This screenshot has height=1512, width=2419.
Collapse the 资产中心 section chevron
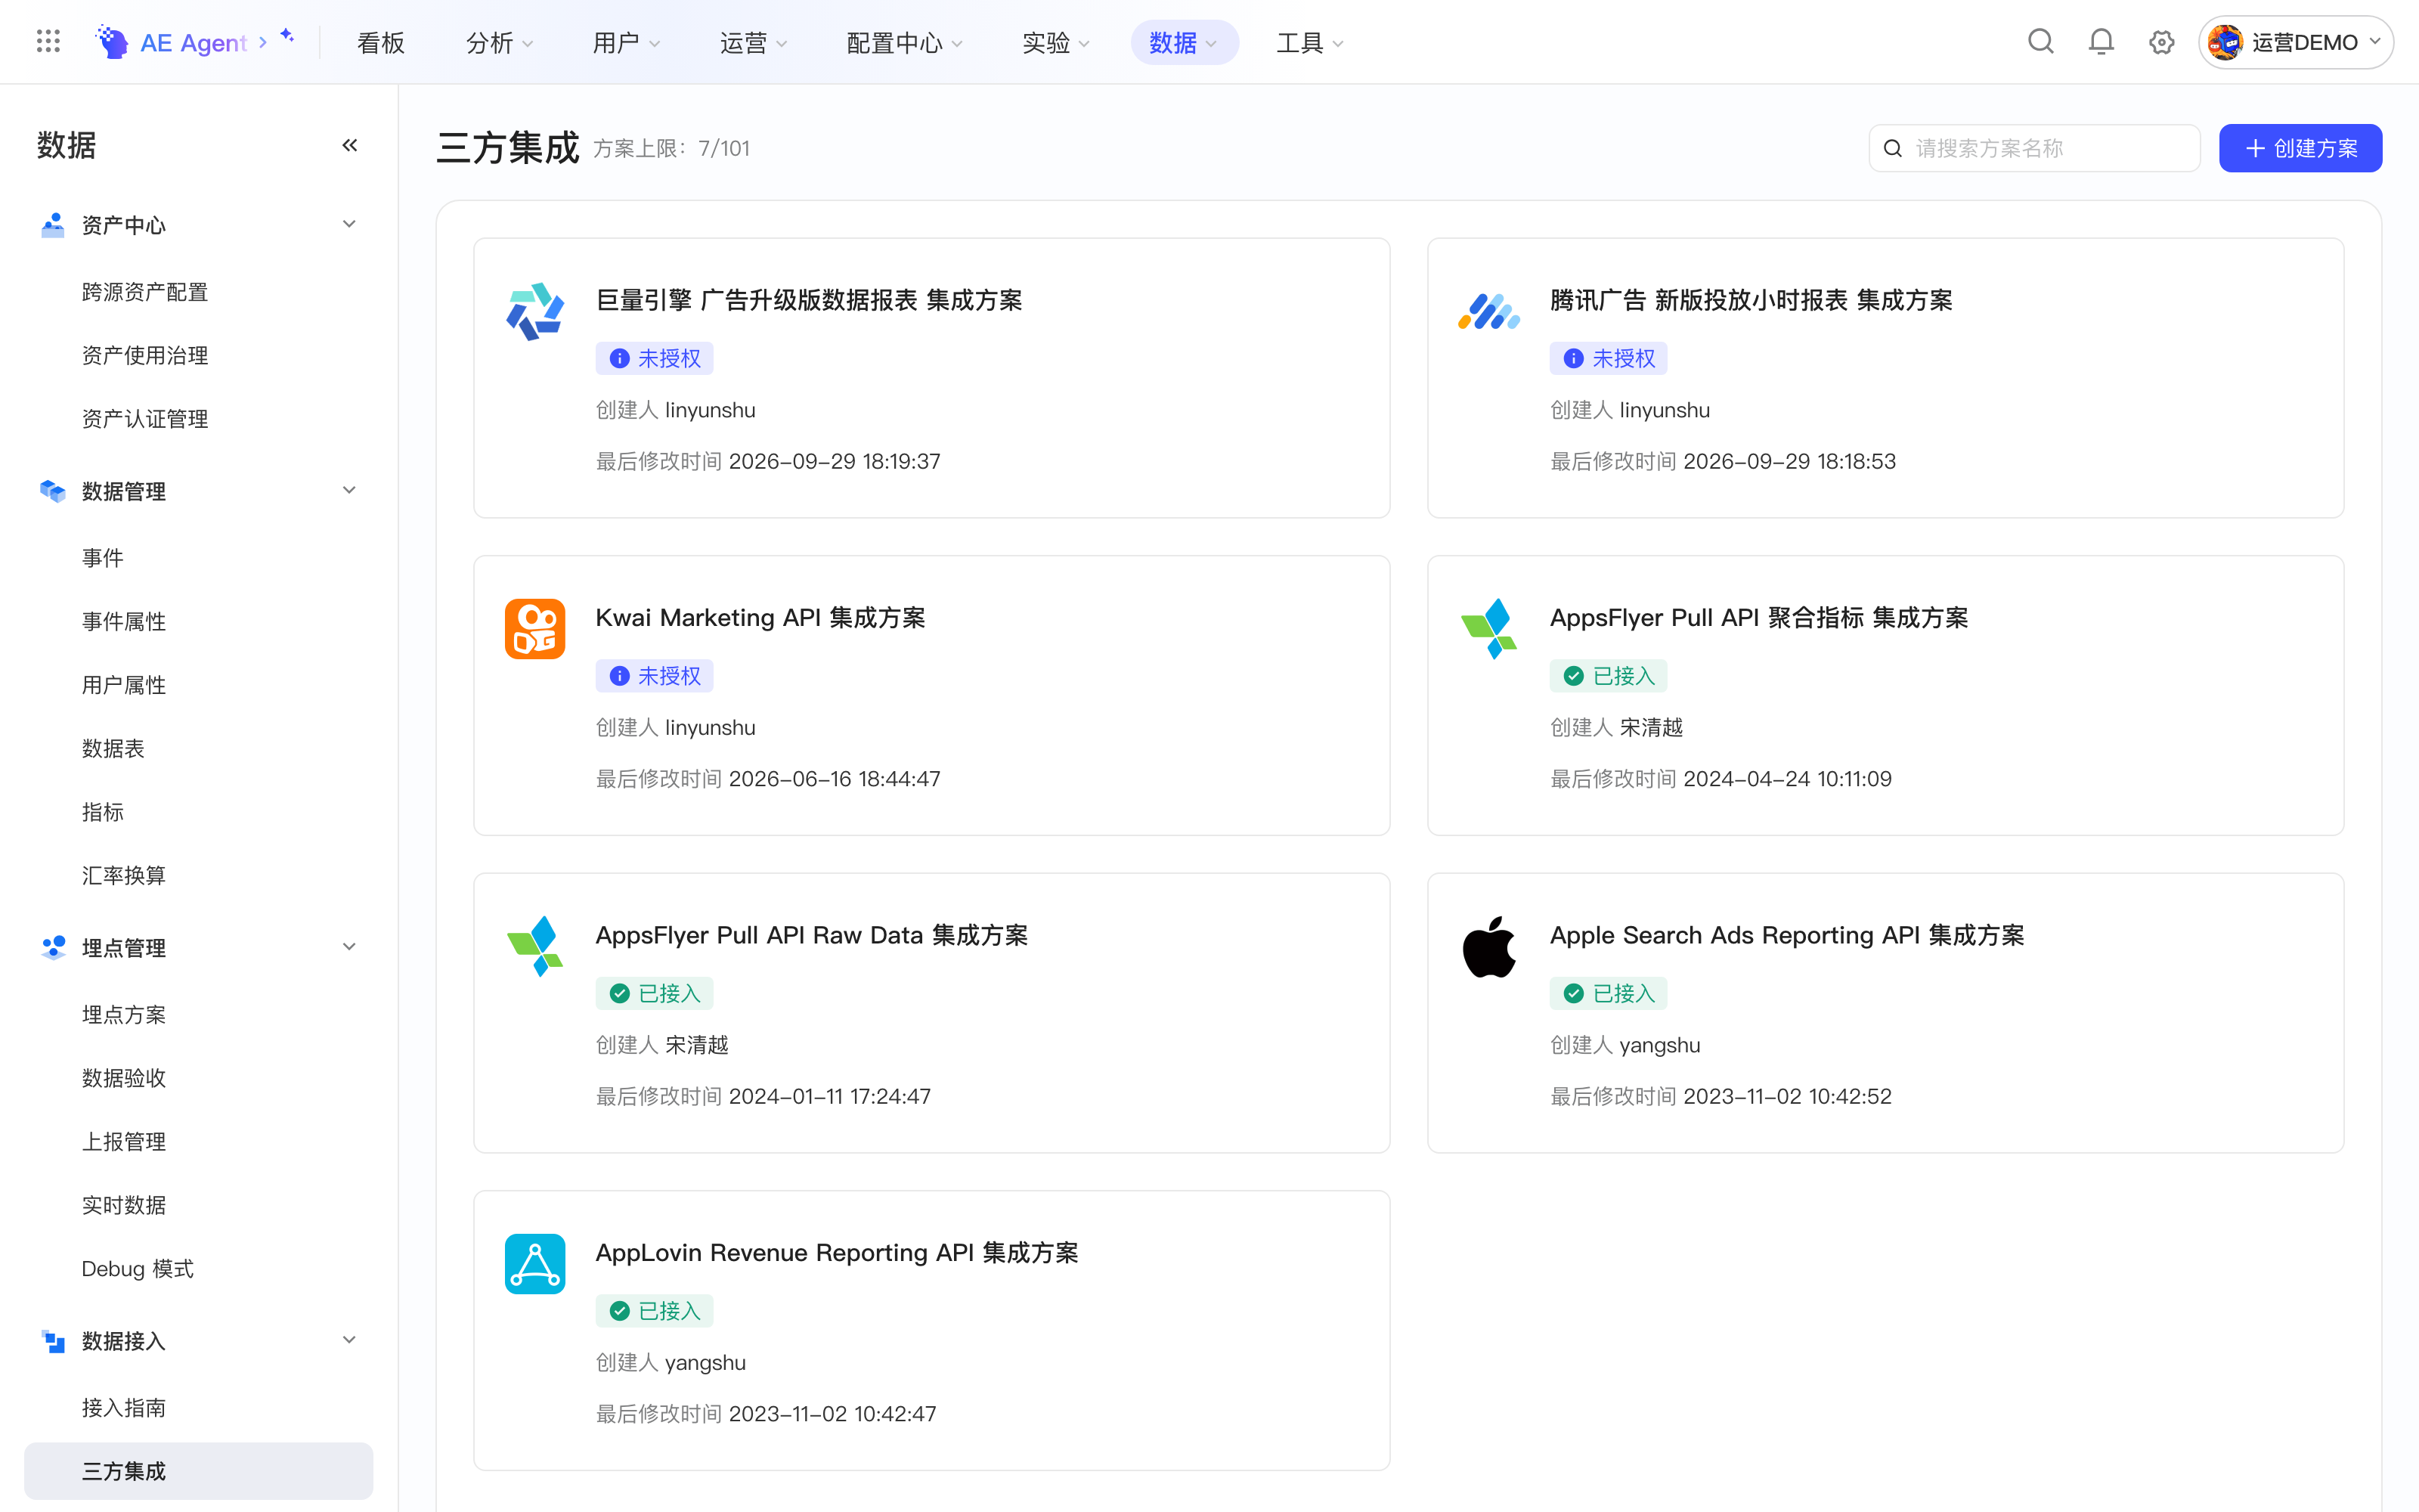tap(348, 224)
